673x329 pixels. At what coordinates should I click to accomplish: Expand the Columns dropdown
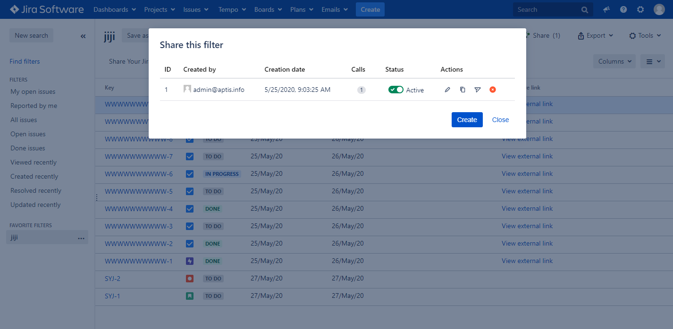(x=614, y=61)
